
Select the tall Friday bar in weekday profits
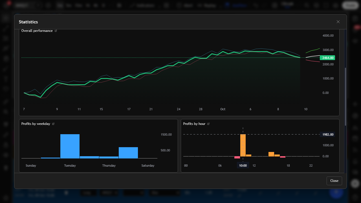click(128, 153)
